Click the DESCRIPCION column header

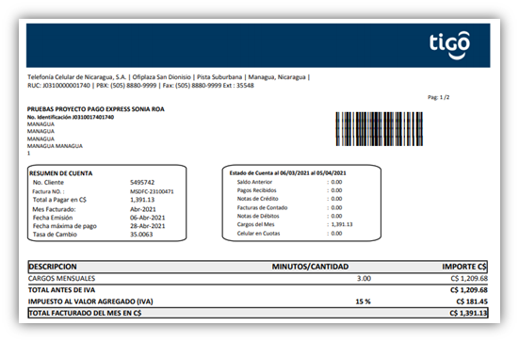tap(53, 267)
